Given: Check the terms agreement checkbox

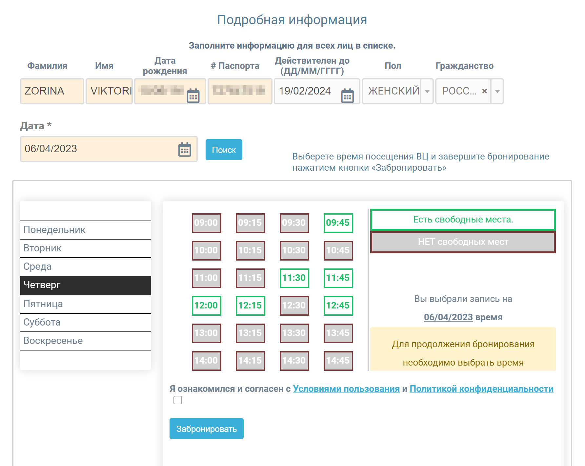Looking at the screenshot, I should [178, 400].
